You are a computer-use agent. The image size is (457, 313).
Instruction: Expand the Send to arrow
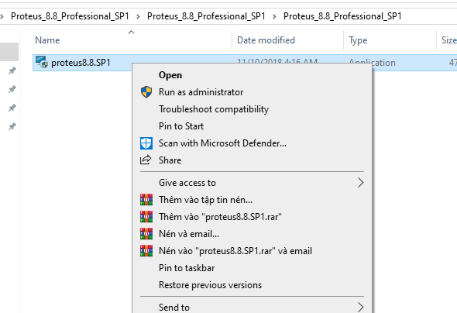pos(361,307)
